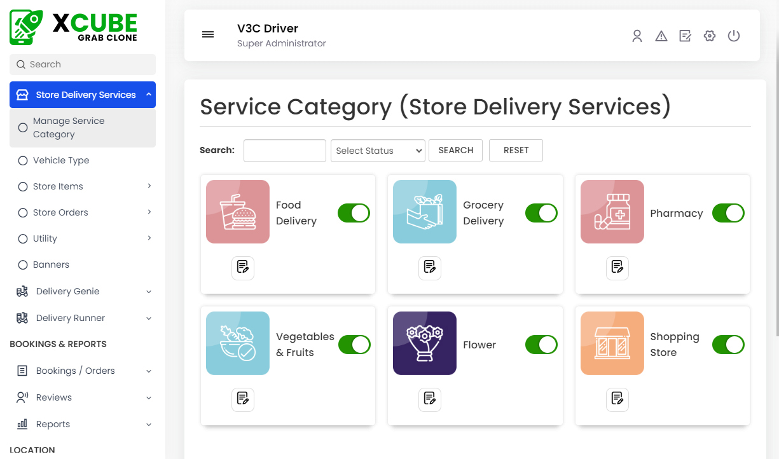Open the edit-note icon in the top bar

(685, 36)
